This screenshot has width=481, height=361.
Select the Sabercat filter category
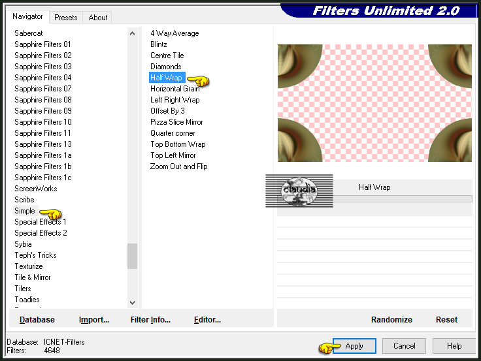(x=29, y=33)
